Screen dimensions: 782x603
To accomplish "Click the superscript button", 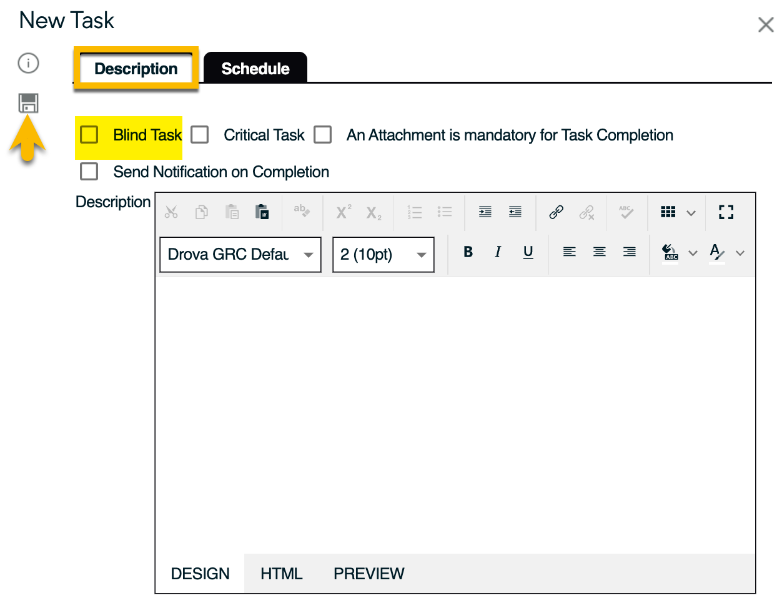I will click(344, 212).
